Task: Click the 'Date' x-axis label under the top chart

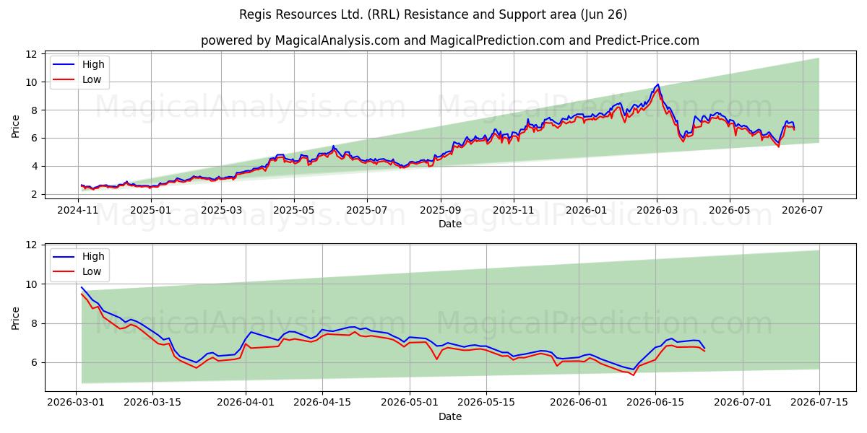Action: tap(450, 224)
